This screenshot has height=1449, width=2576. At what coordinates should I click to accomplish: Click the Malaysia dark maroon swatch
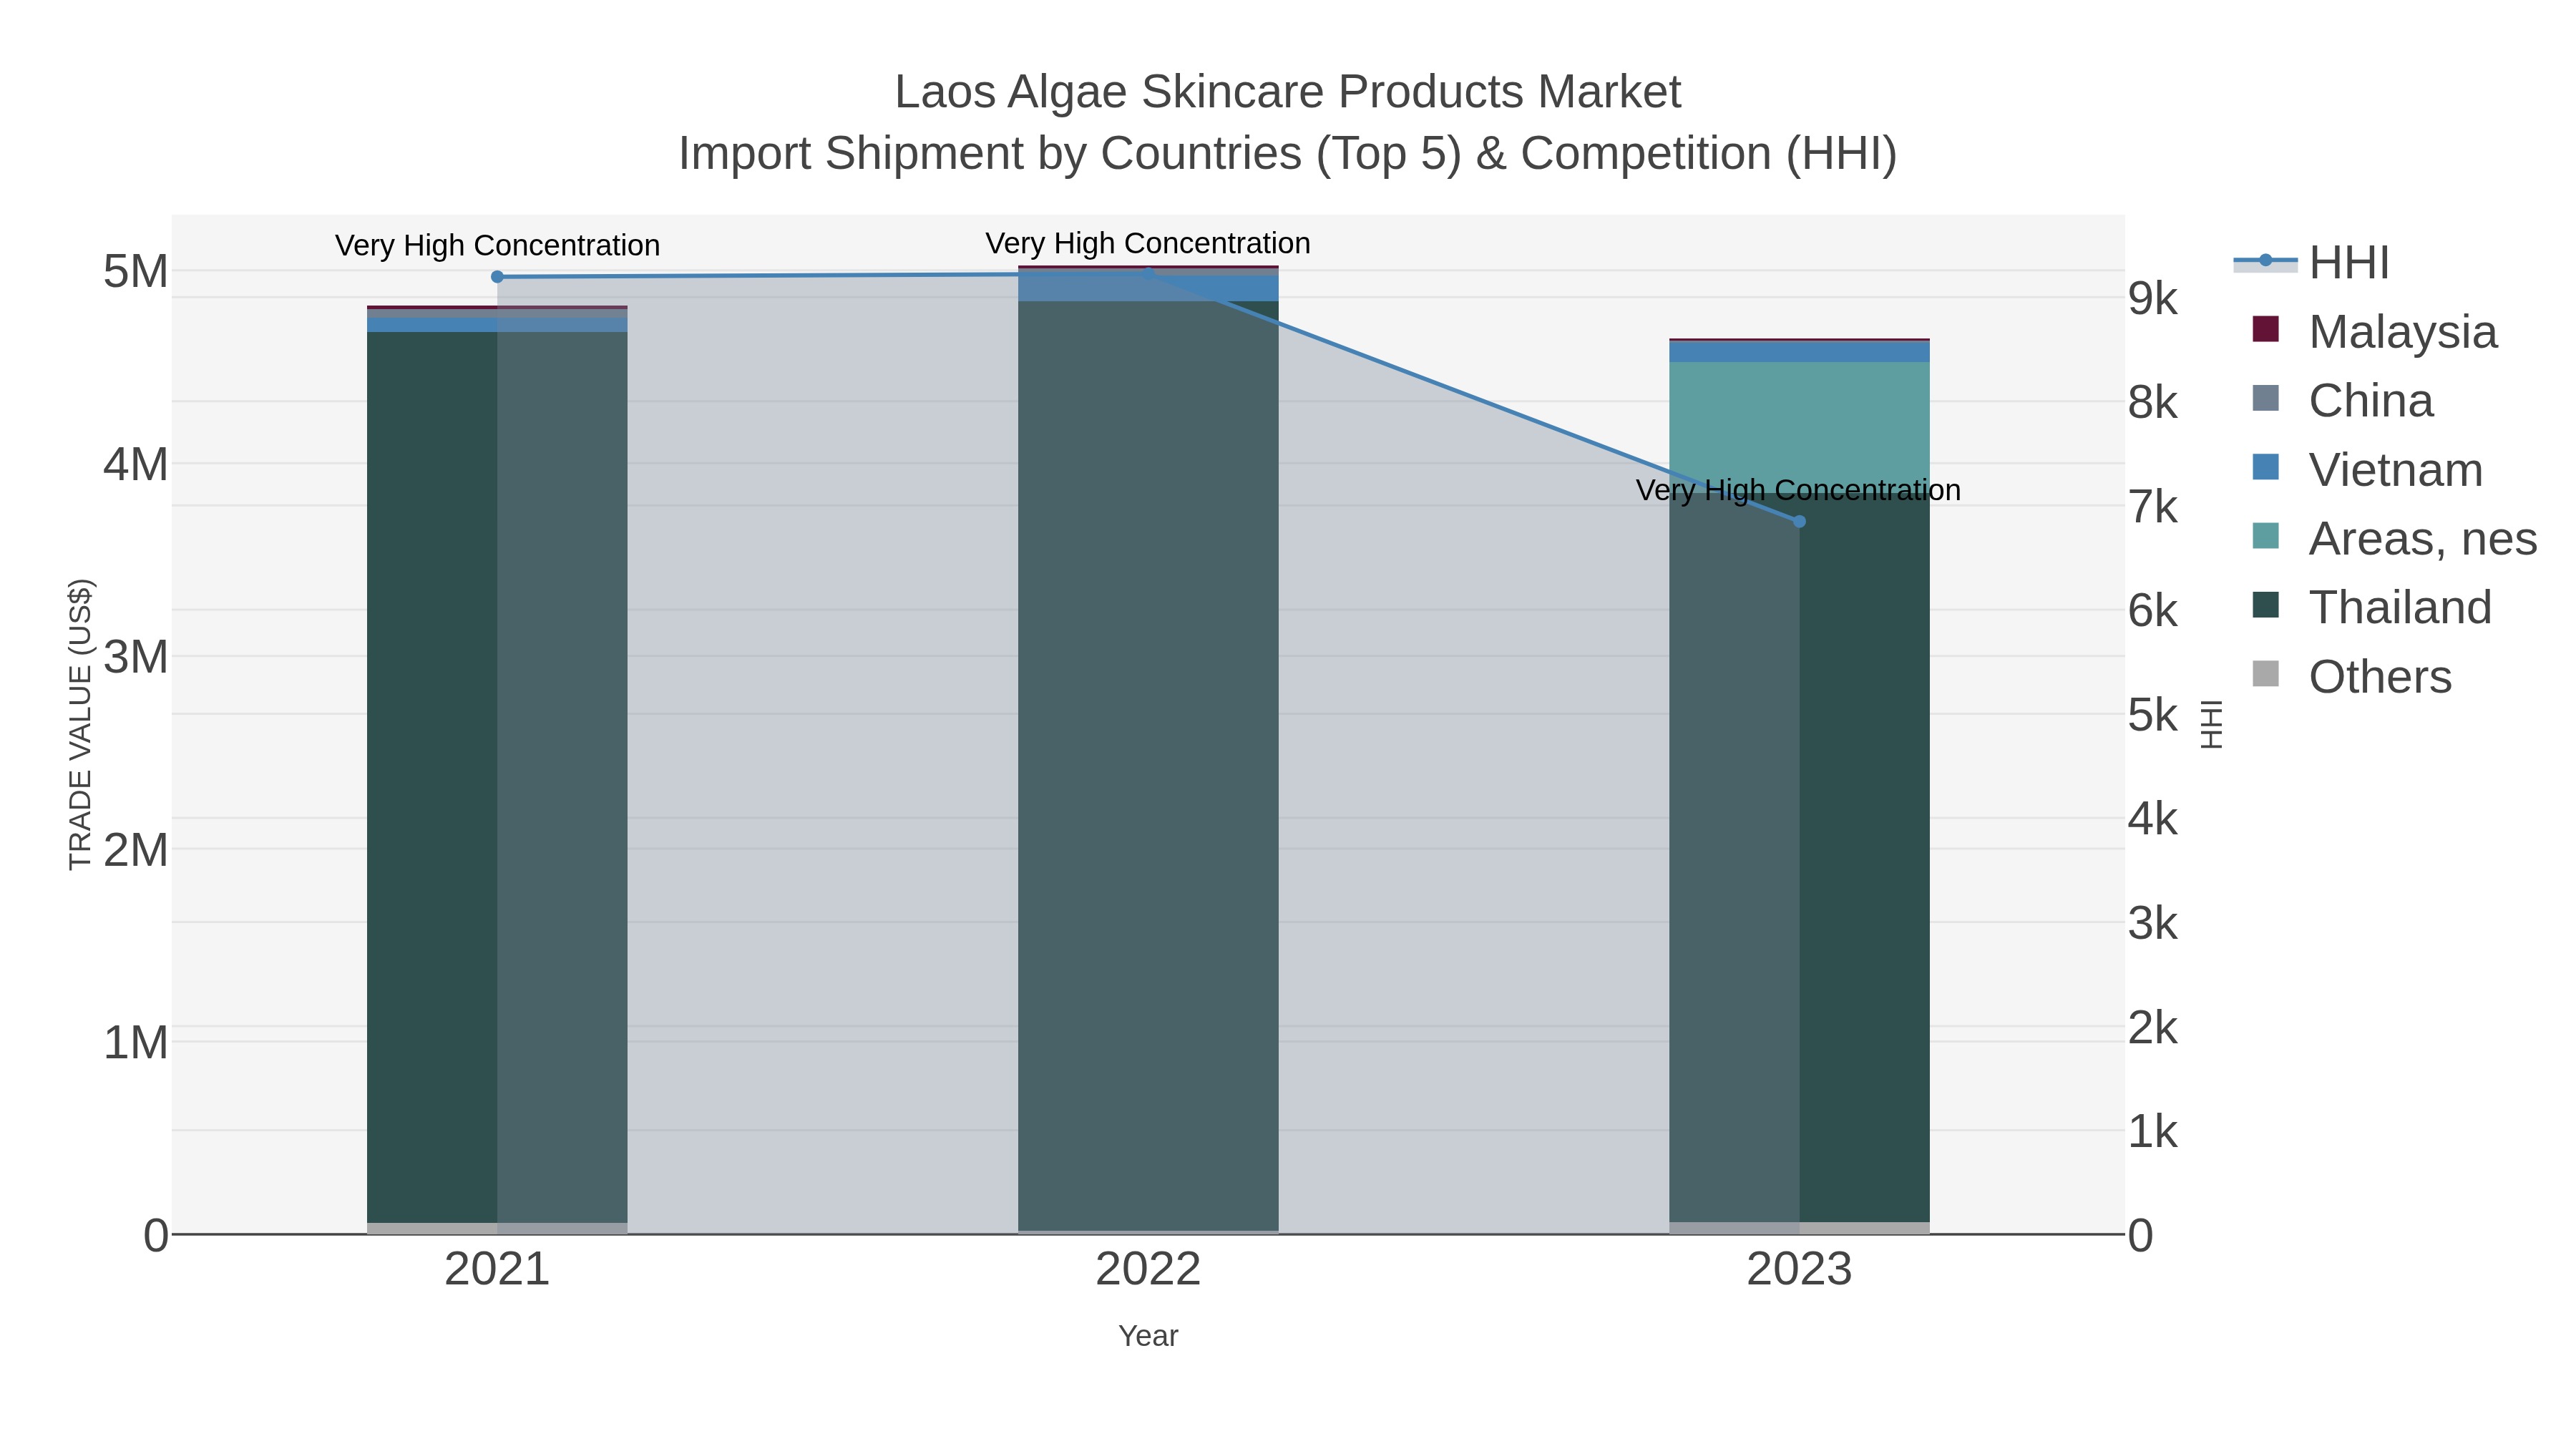point(2266,329)
